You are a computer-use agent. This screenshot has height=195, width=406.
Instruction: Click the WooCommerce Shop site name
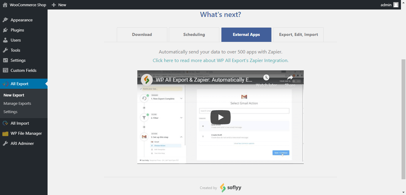point(28,5)
